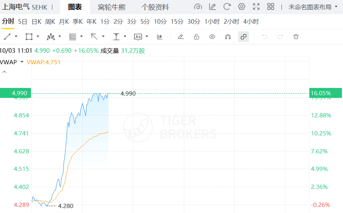Viewport: 343px width, 213px height.
Task: Enter fullscreen mode with the expand icon
Action: [256, 7]
